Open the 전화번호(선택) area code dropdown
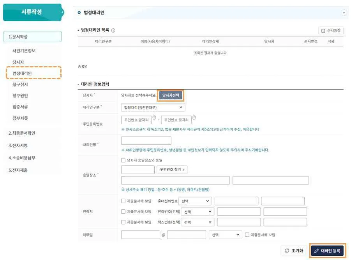The height and width of the screenshot is (260, 351). 198,211
